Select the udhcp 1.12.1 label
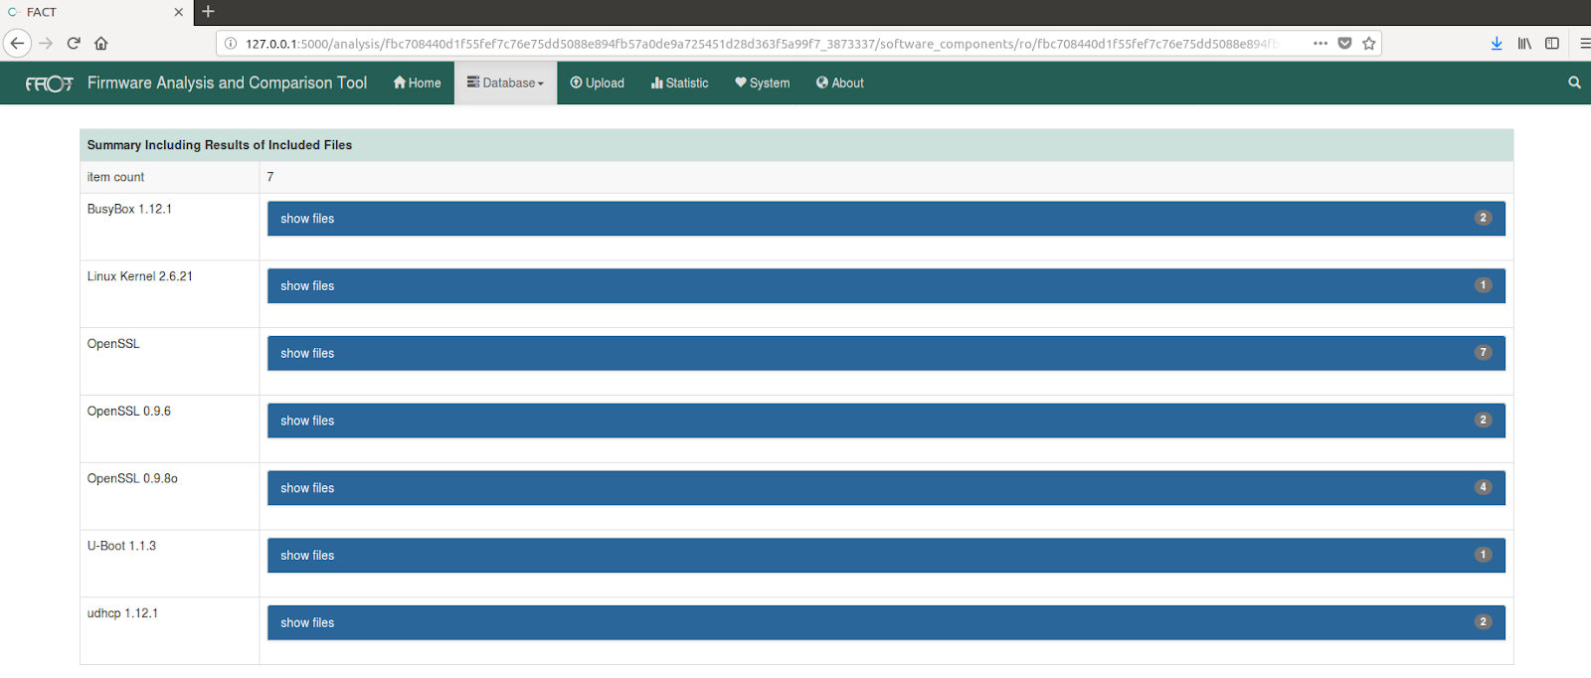This screenshot has height=678, width=1591. [x=122, y=613]
